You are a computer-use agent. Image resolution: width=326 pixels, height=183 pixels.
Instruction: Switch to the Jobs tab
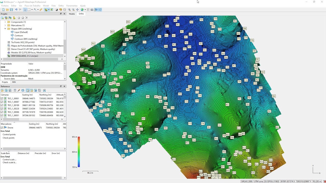point(14,82)
